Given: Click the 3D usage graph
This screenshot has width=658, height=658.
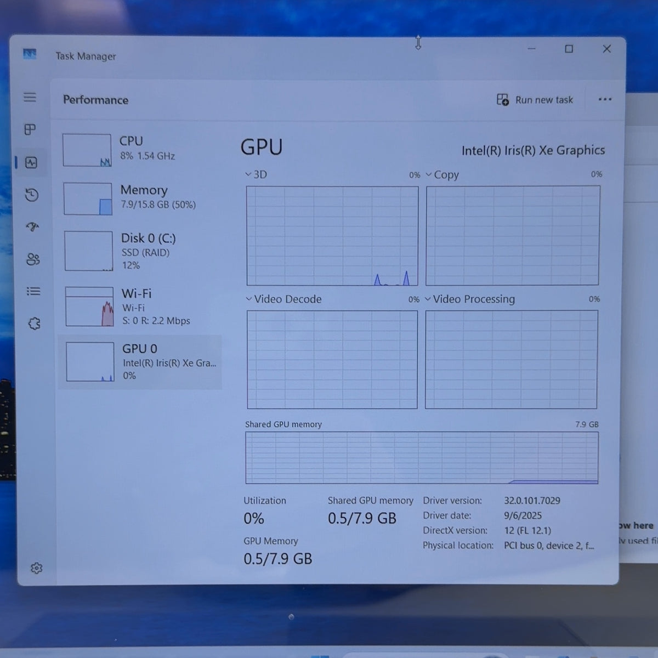Looking at the screenshot, I should [332, 236].
